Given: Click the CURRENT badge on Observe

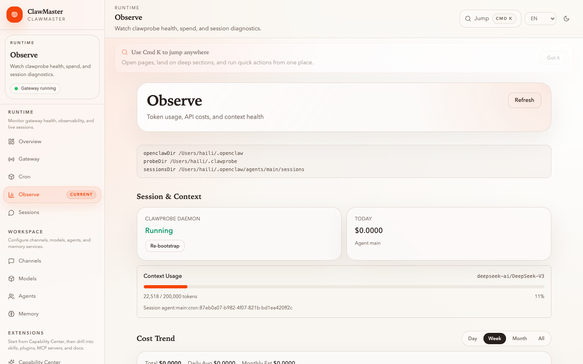Looking at the screenshot, I should 81,195.
